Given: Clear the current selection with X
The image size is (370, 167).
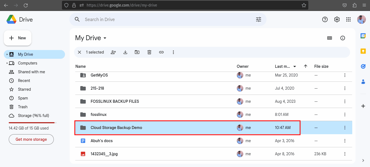Looking at the screenshot, I should click(x=79, y=52).
